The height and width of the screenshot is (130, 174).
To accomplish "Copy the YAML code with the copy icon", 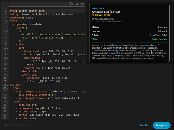I will pyautogui.click(x=71, y=4).
